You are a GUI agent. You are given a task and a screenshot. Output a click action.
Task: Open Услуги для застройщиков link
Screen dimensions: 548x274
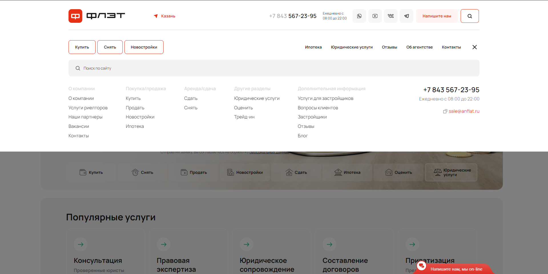point(325,98)
